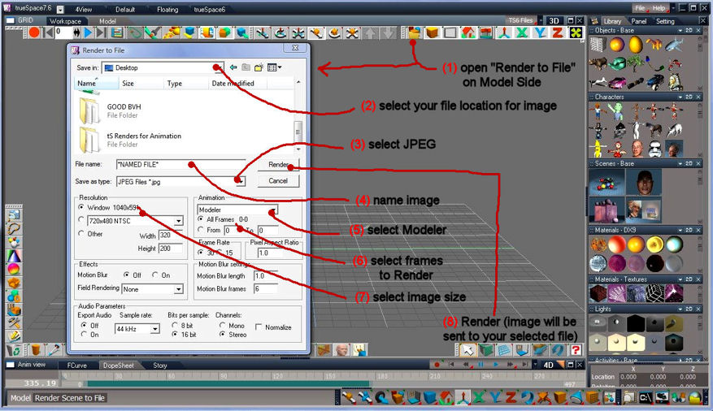
Task: Set Motion Blur to Off
Action: [126, 275]
